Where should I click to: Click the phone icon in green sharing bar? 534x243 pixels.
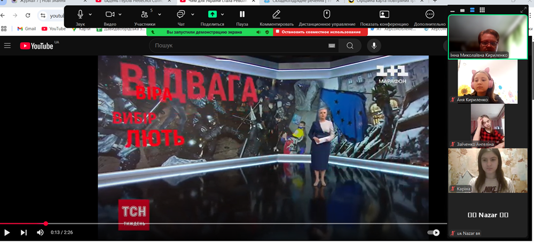[153, 32]
